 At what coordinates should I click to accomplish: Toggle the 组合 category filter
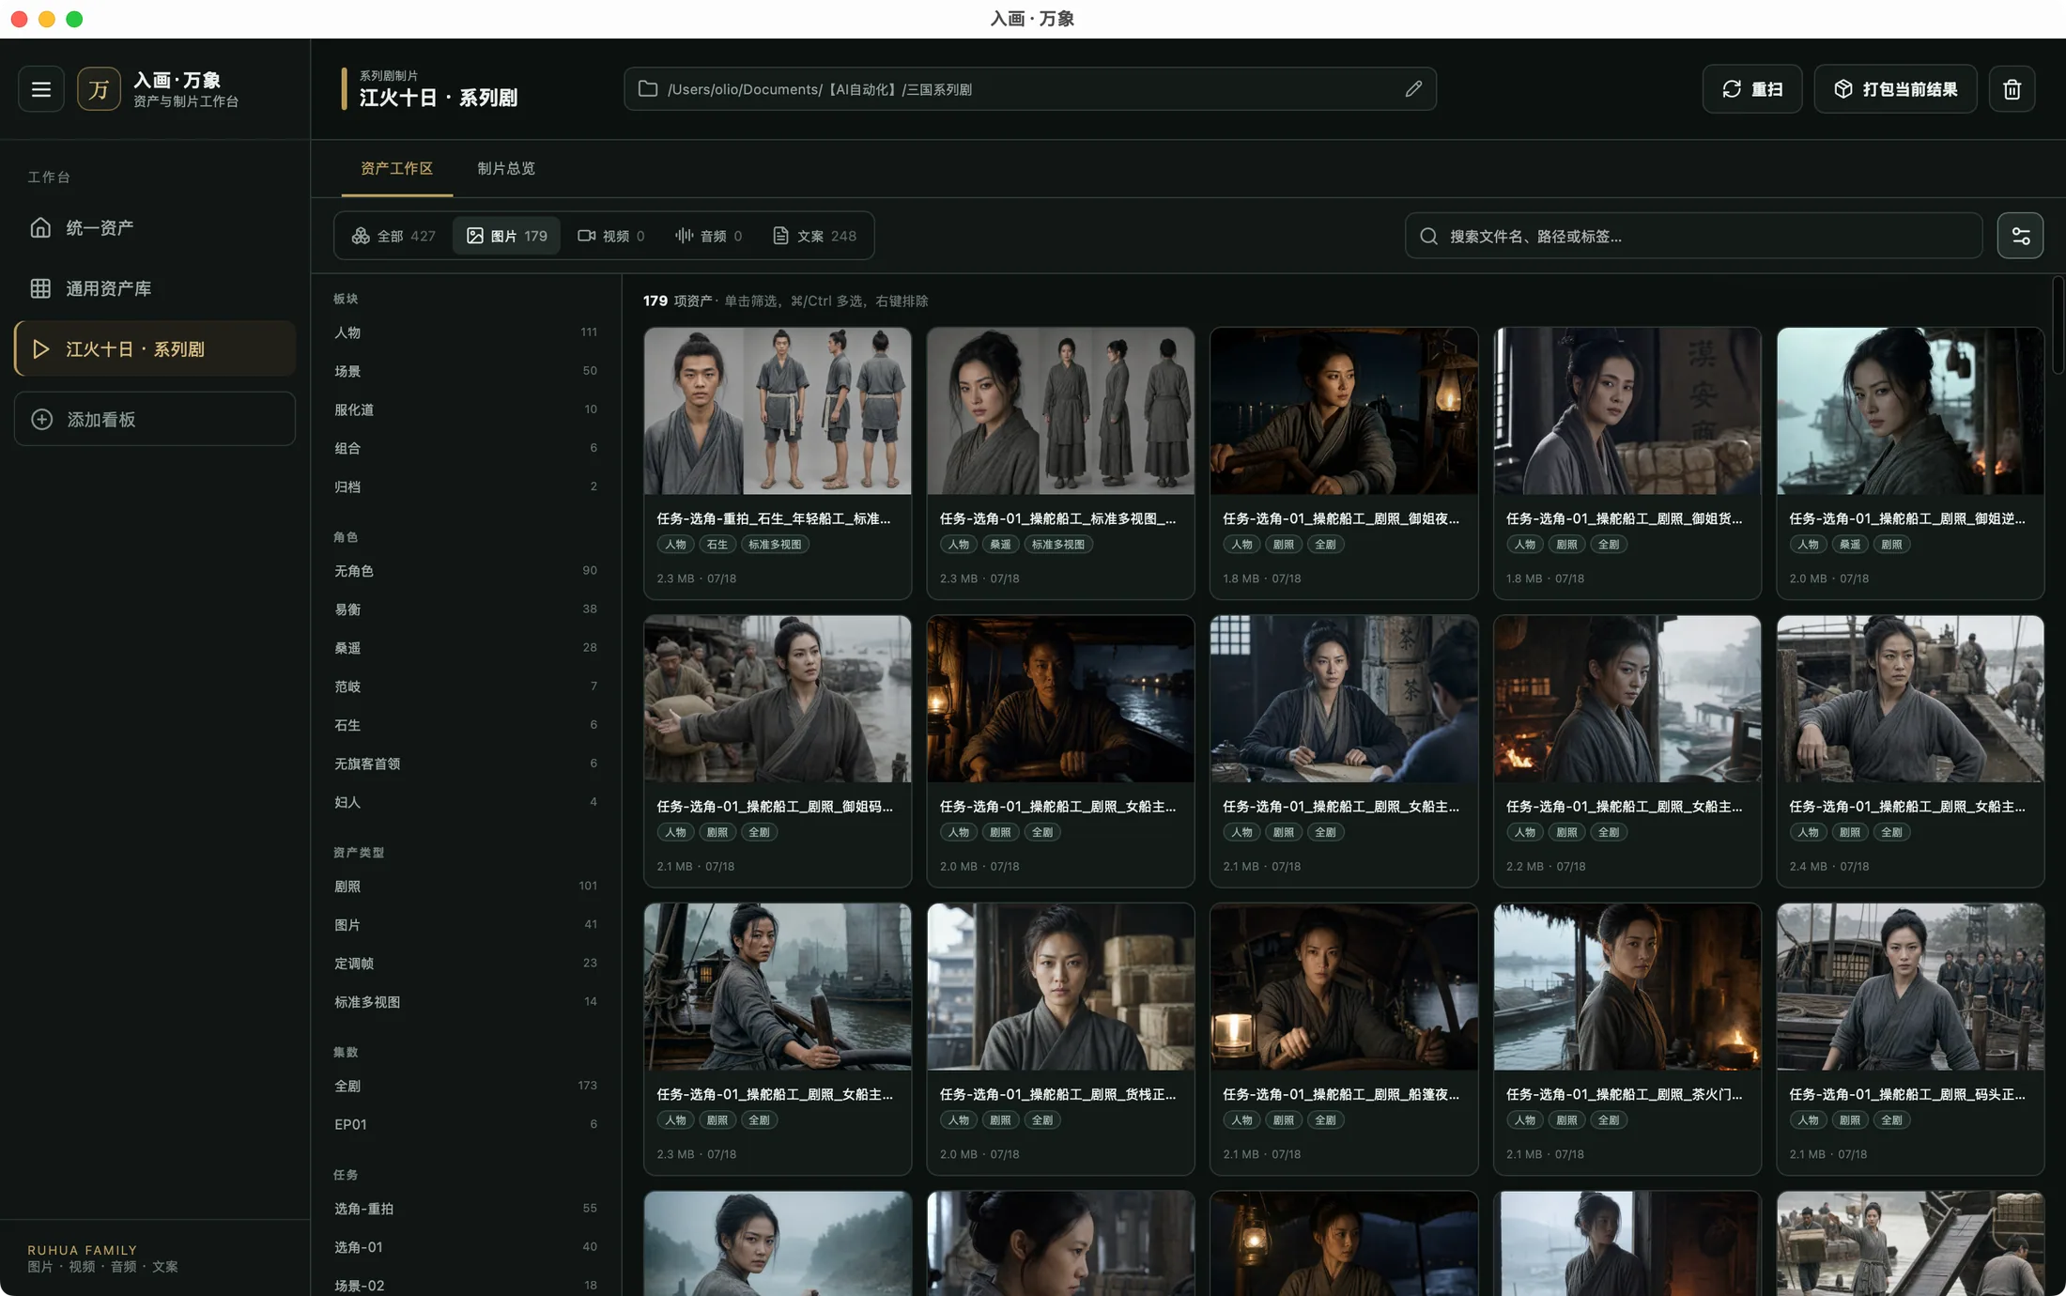[x=466, y=448]
